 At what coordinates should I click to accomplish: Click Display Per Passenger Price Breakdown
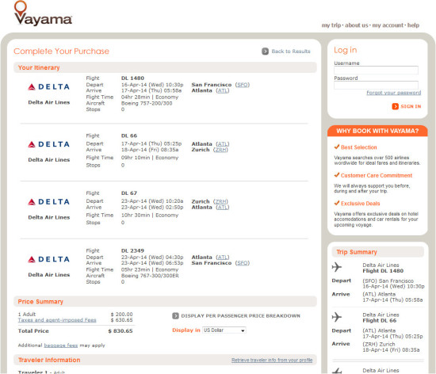tap(240, 316)
